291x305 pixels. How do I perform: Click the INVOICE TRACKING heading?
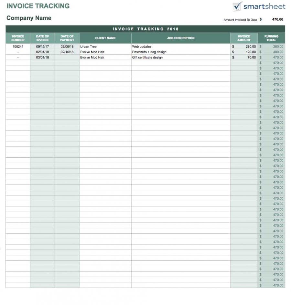coord(38,6)
